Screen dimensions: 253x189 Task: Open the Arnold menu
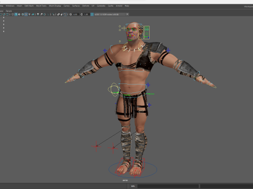point(119,6)
